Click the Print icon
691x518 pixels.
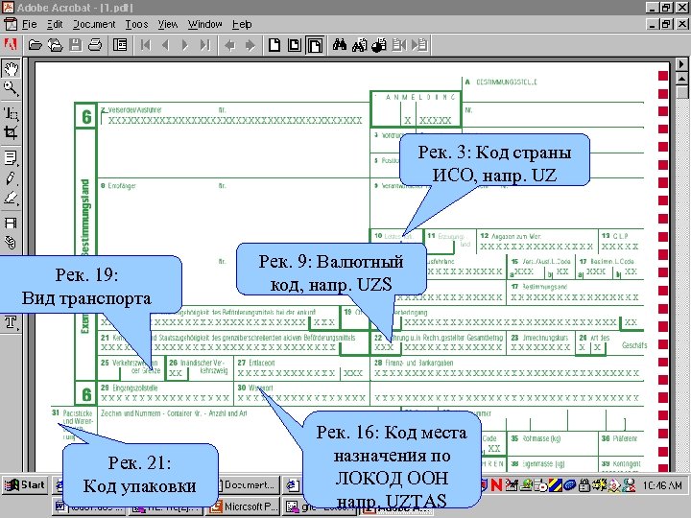(95, 45)
